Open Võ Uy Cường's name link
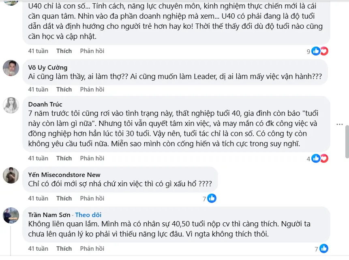349x260 pixels. [x=48, y=67]
